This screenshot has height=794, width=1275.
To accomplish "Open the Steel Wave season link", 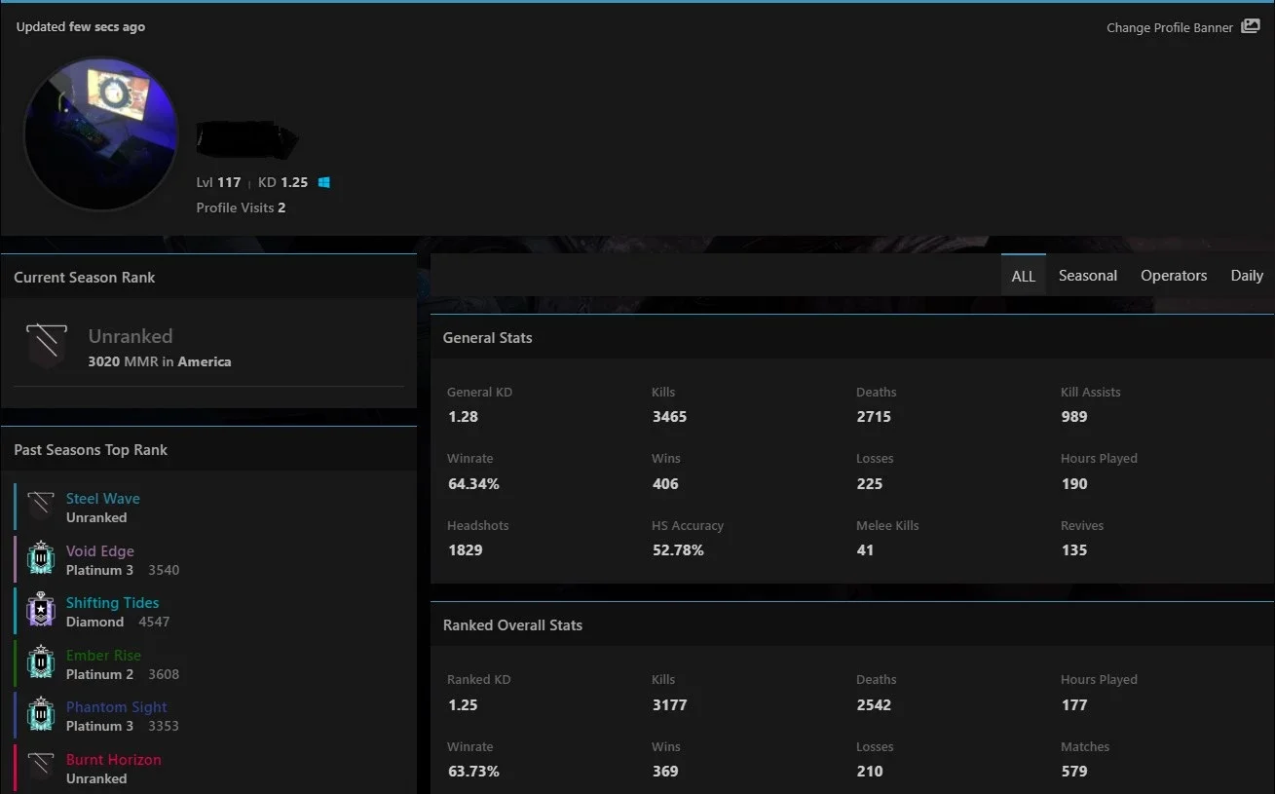I will 103,499.
